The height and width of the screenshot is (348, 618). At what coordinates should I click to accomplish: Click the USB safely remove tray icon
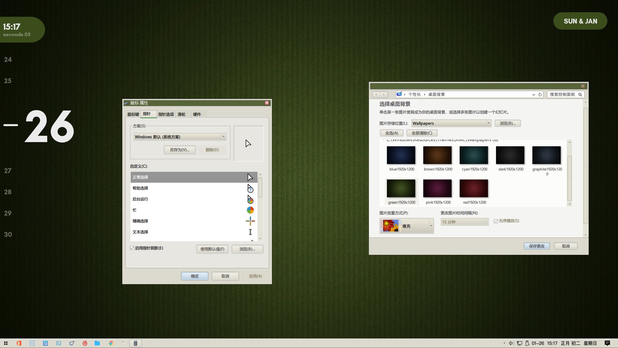pos(527,343)
